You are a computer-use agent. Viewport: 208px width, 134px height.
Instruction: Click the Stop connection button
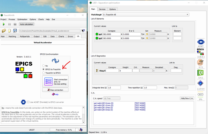[55, 90]
